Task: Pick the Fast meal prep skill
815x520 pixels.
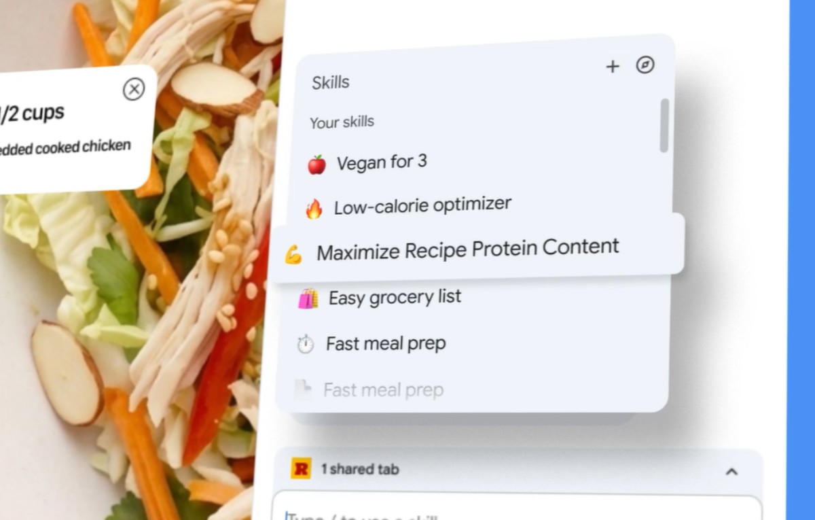Action: [386, 344]
